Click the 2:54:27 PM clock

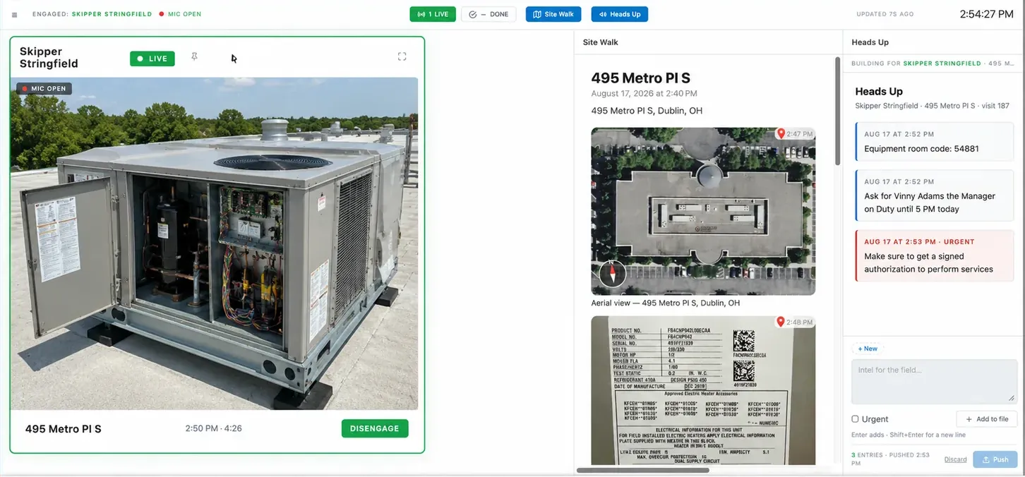[x=987, y=14]
